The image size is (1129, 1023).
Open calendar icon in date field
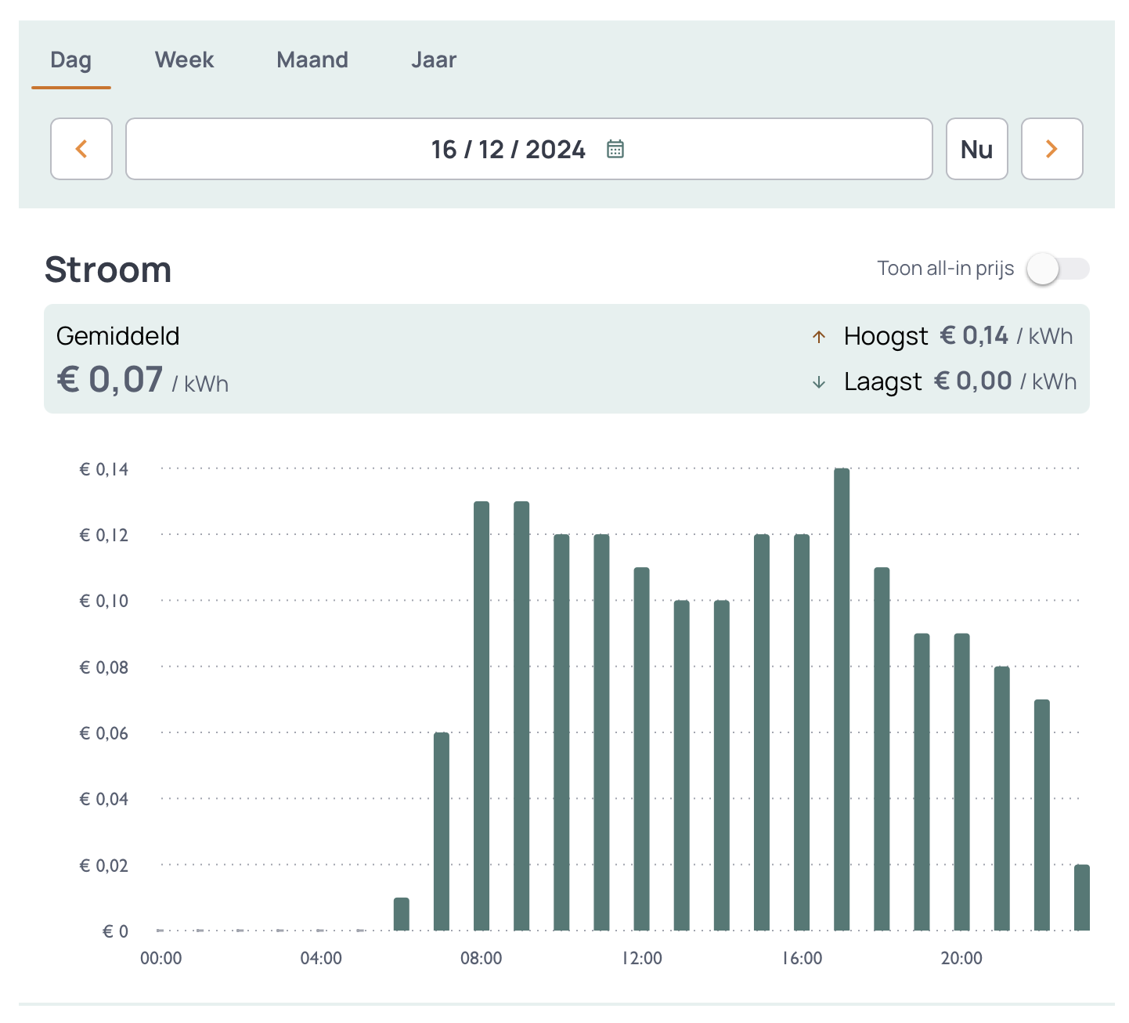point(615,149)
